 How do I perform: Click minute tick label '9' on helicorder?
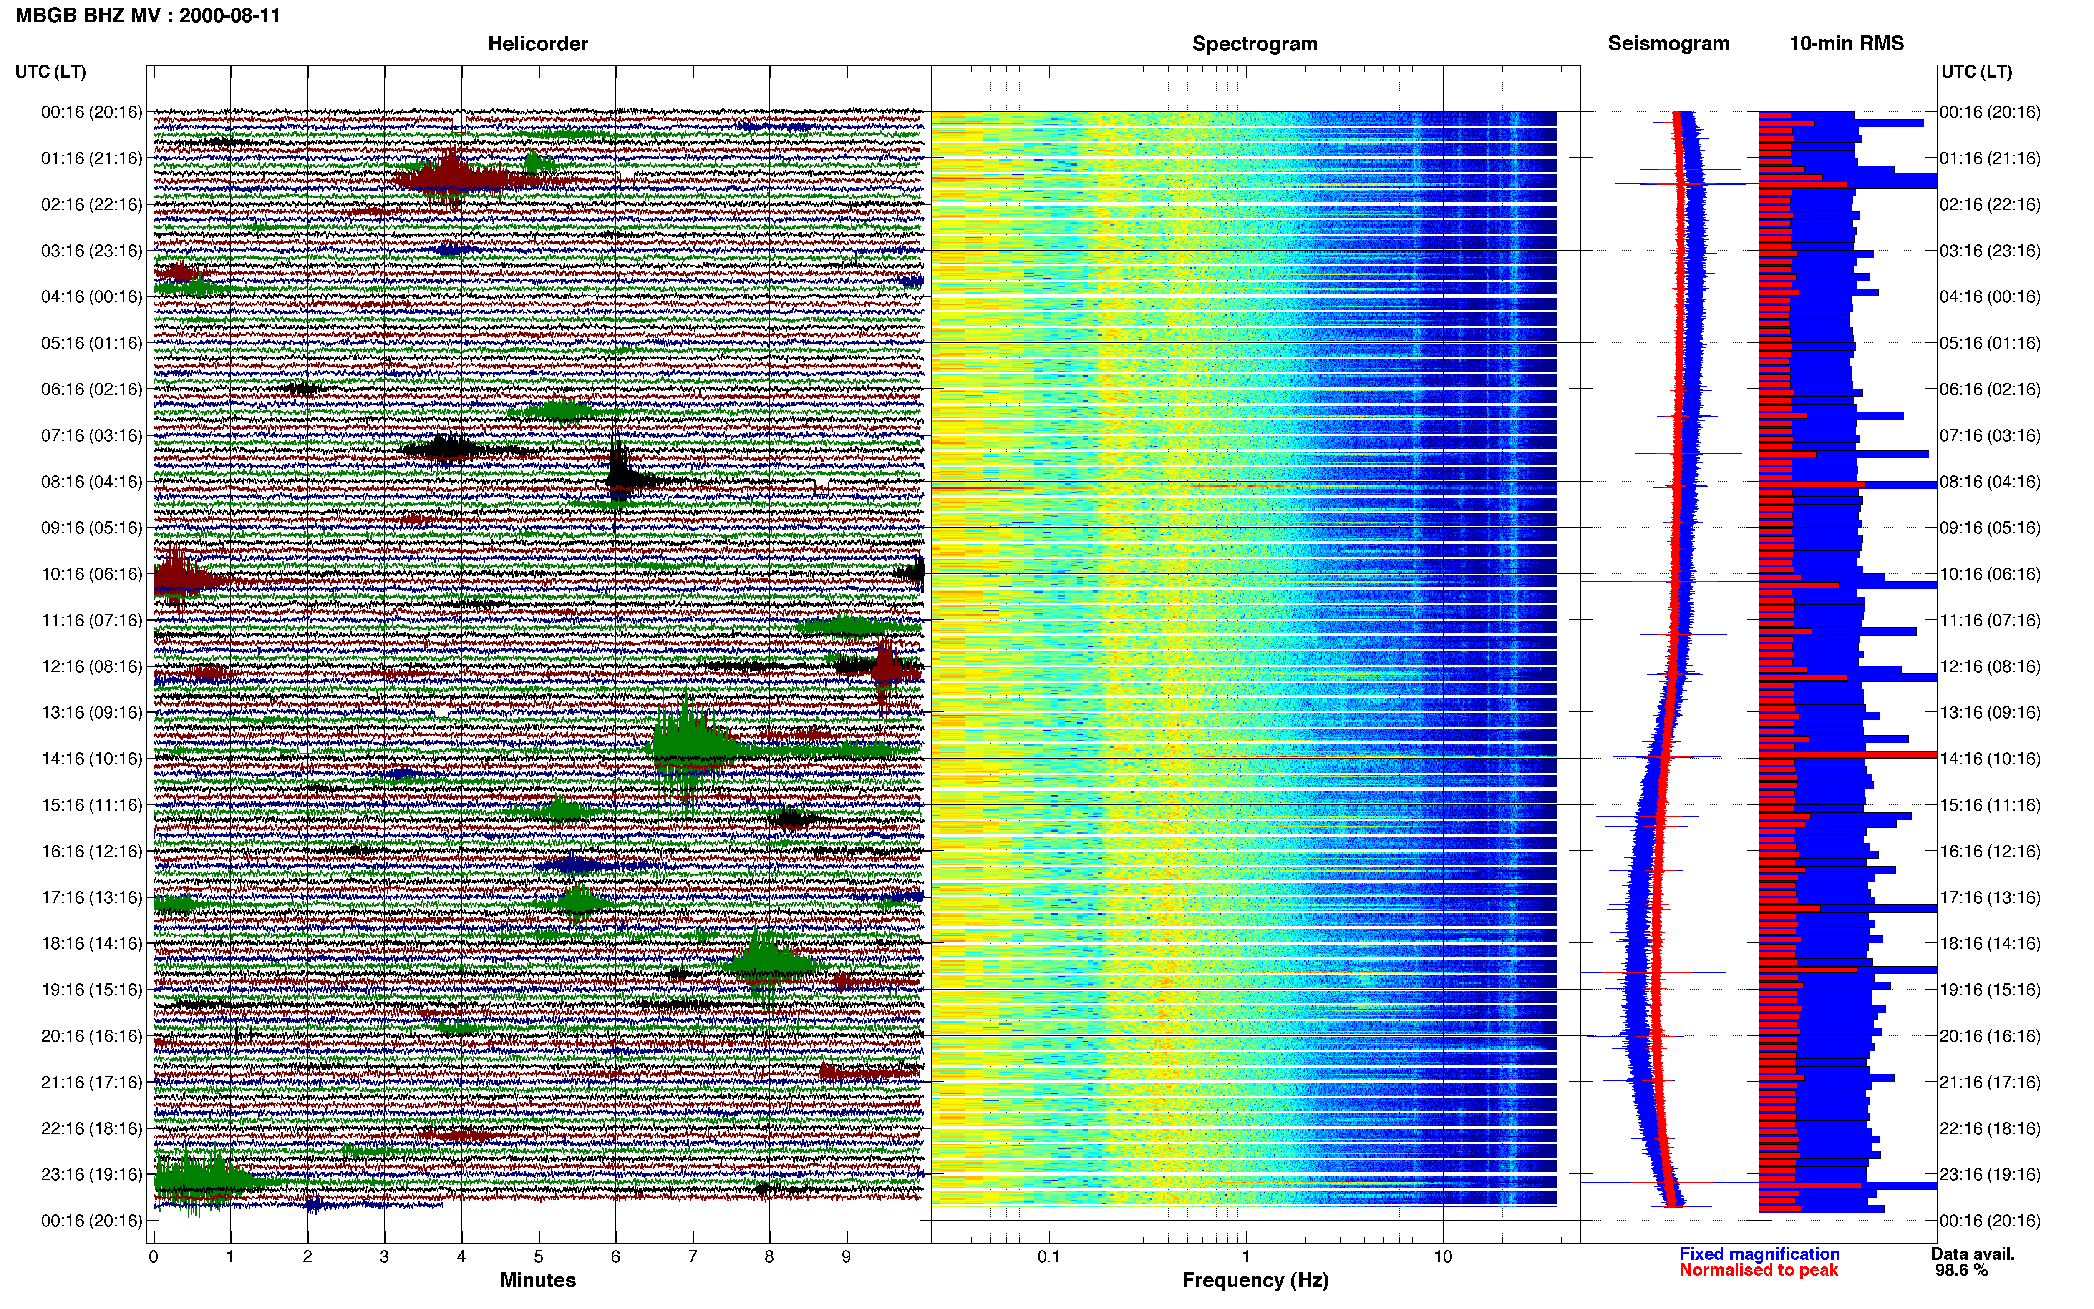[847, 1256]
